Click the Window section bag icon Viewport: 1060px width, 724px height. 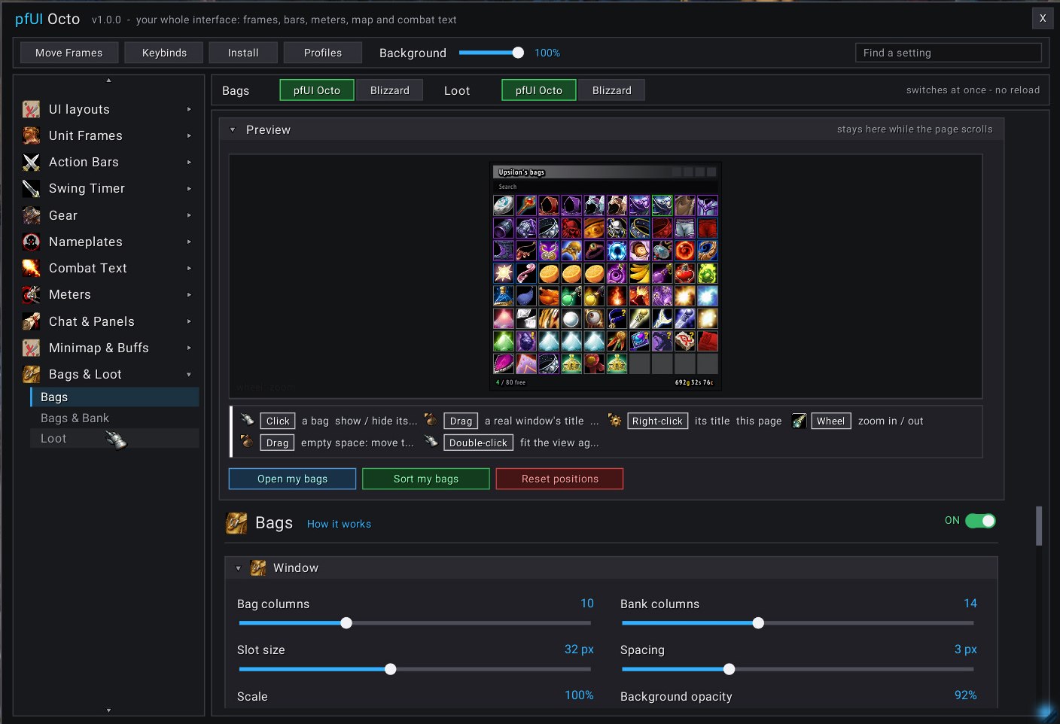coord(258,567)
